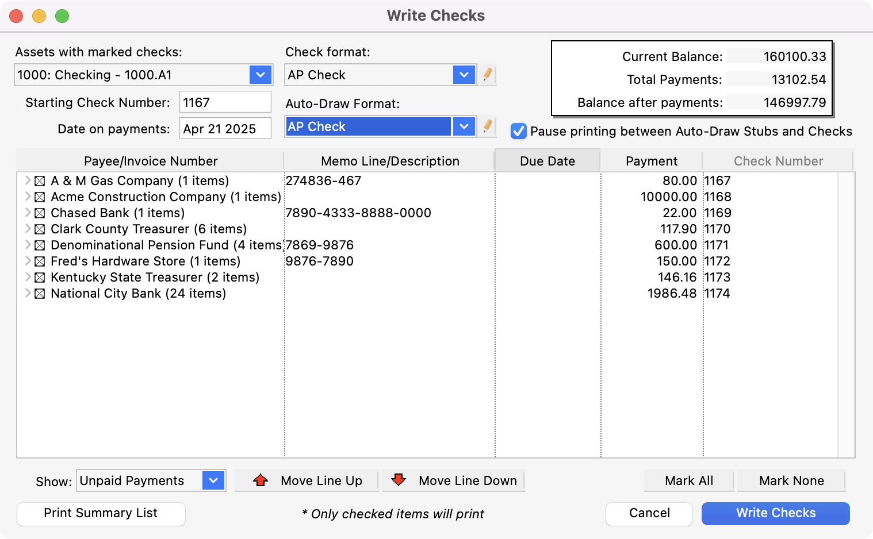Click pencil edit icon beside Auto-Draw Format

[487, 126]
